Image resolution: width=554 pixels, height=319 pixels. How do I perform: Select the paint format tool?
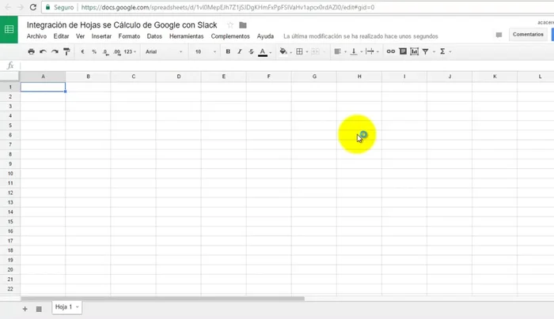coord(66,51)
